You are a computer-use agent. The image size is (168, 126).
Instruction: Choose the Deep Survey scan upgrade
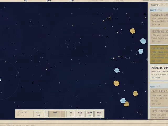pyautogui.click(x=159, y=98)
